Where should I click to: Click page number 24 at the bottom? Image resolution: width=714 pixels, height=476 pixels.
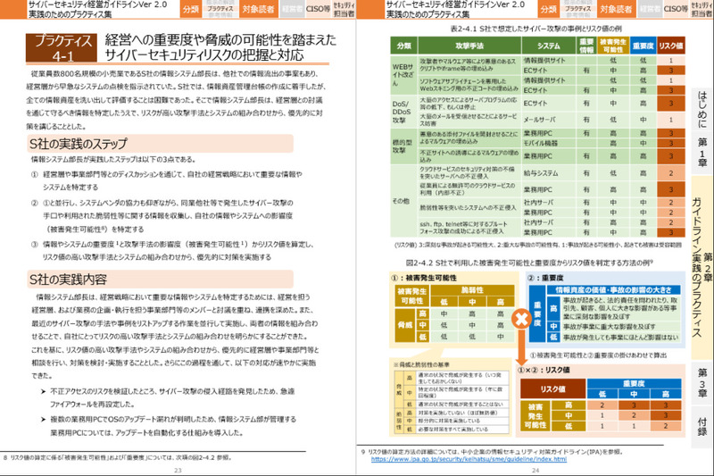[x=536, y=470]
